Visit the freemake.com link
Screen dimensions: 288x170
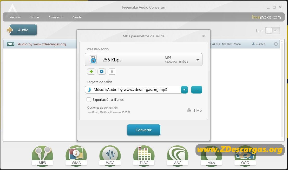(x=266, y=17)
